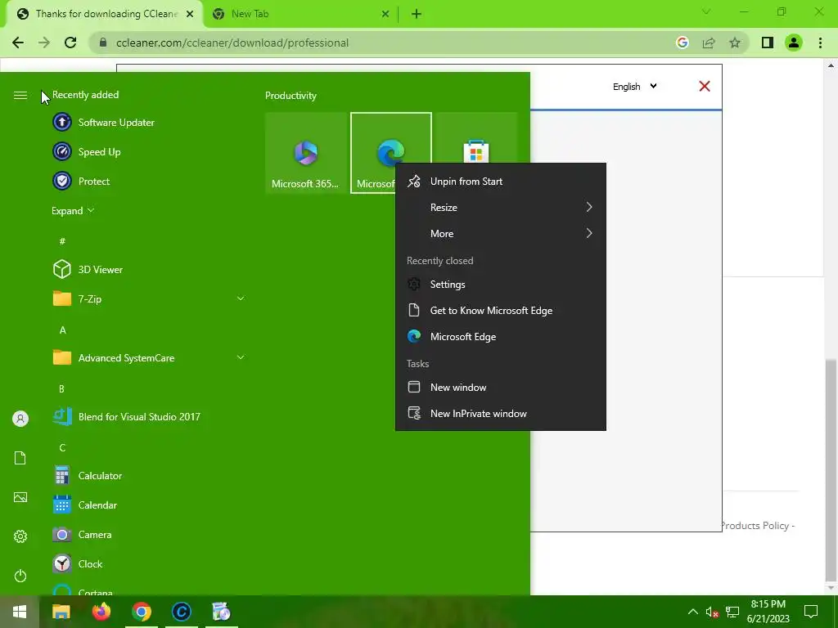The height and width of the screenshot is (628, 838).
Task: Show hidden tray icons chevron
Action: [x=692, y=612]
